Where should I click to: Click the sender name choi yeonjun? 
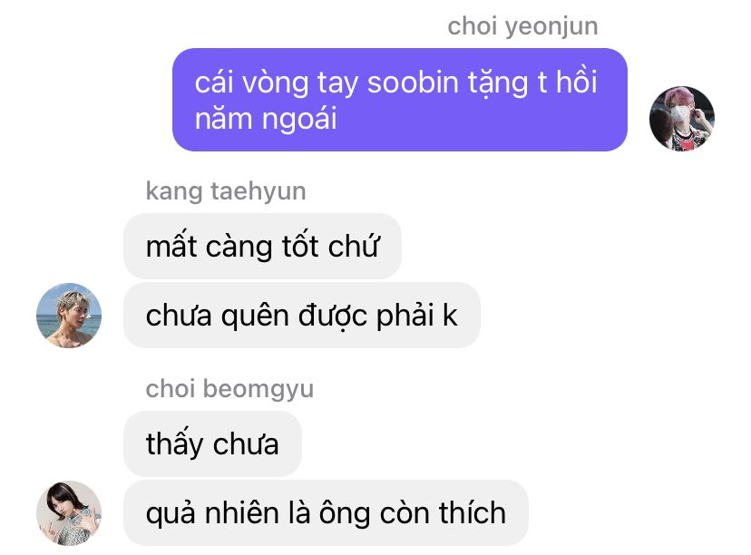(x=522, y=26)
